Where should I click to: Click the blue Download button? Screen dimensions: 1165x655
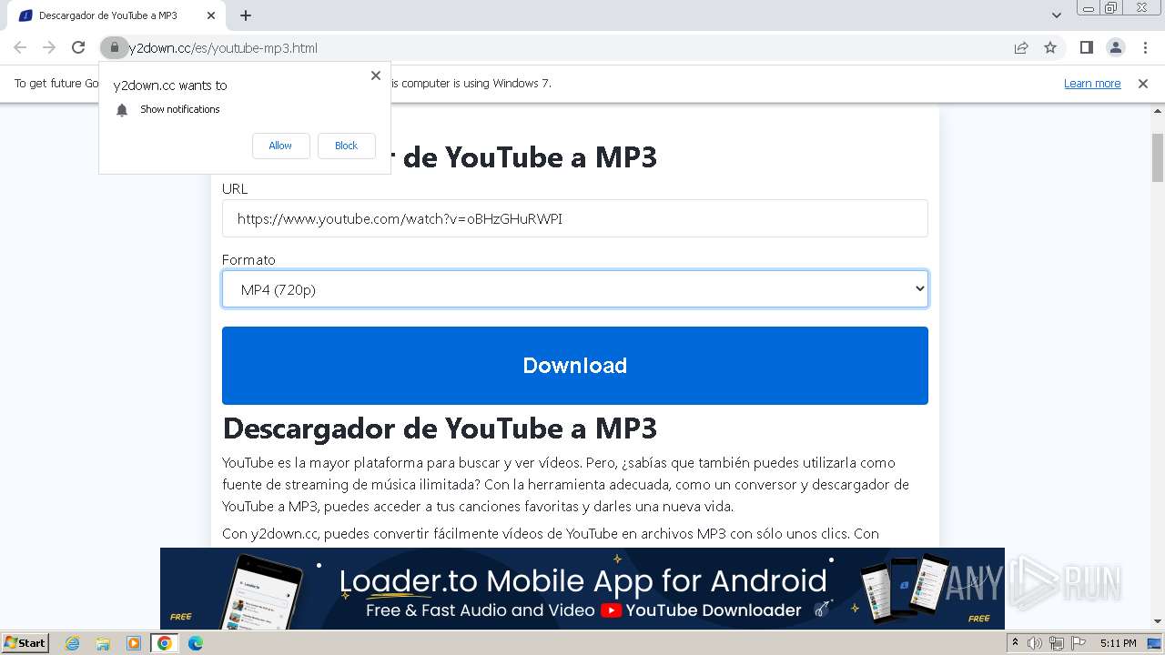coord(575,366)
